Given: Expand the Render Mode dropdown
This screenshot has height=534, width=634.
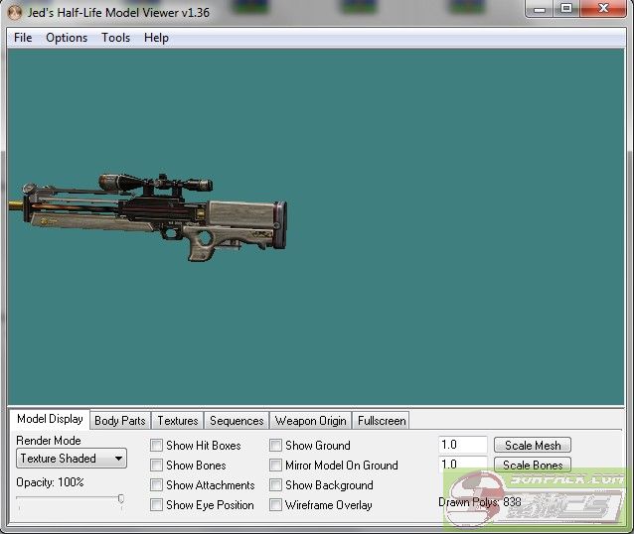Looking at the screenshot, I should 72,459.
